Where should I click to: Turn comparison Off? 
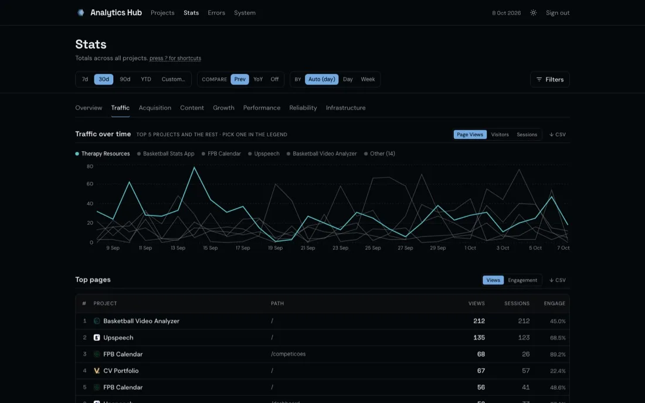coord(274,79)
